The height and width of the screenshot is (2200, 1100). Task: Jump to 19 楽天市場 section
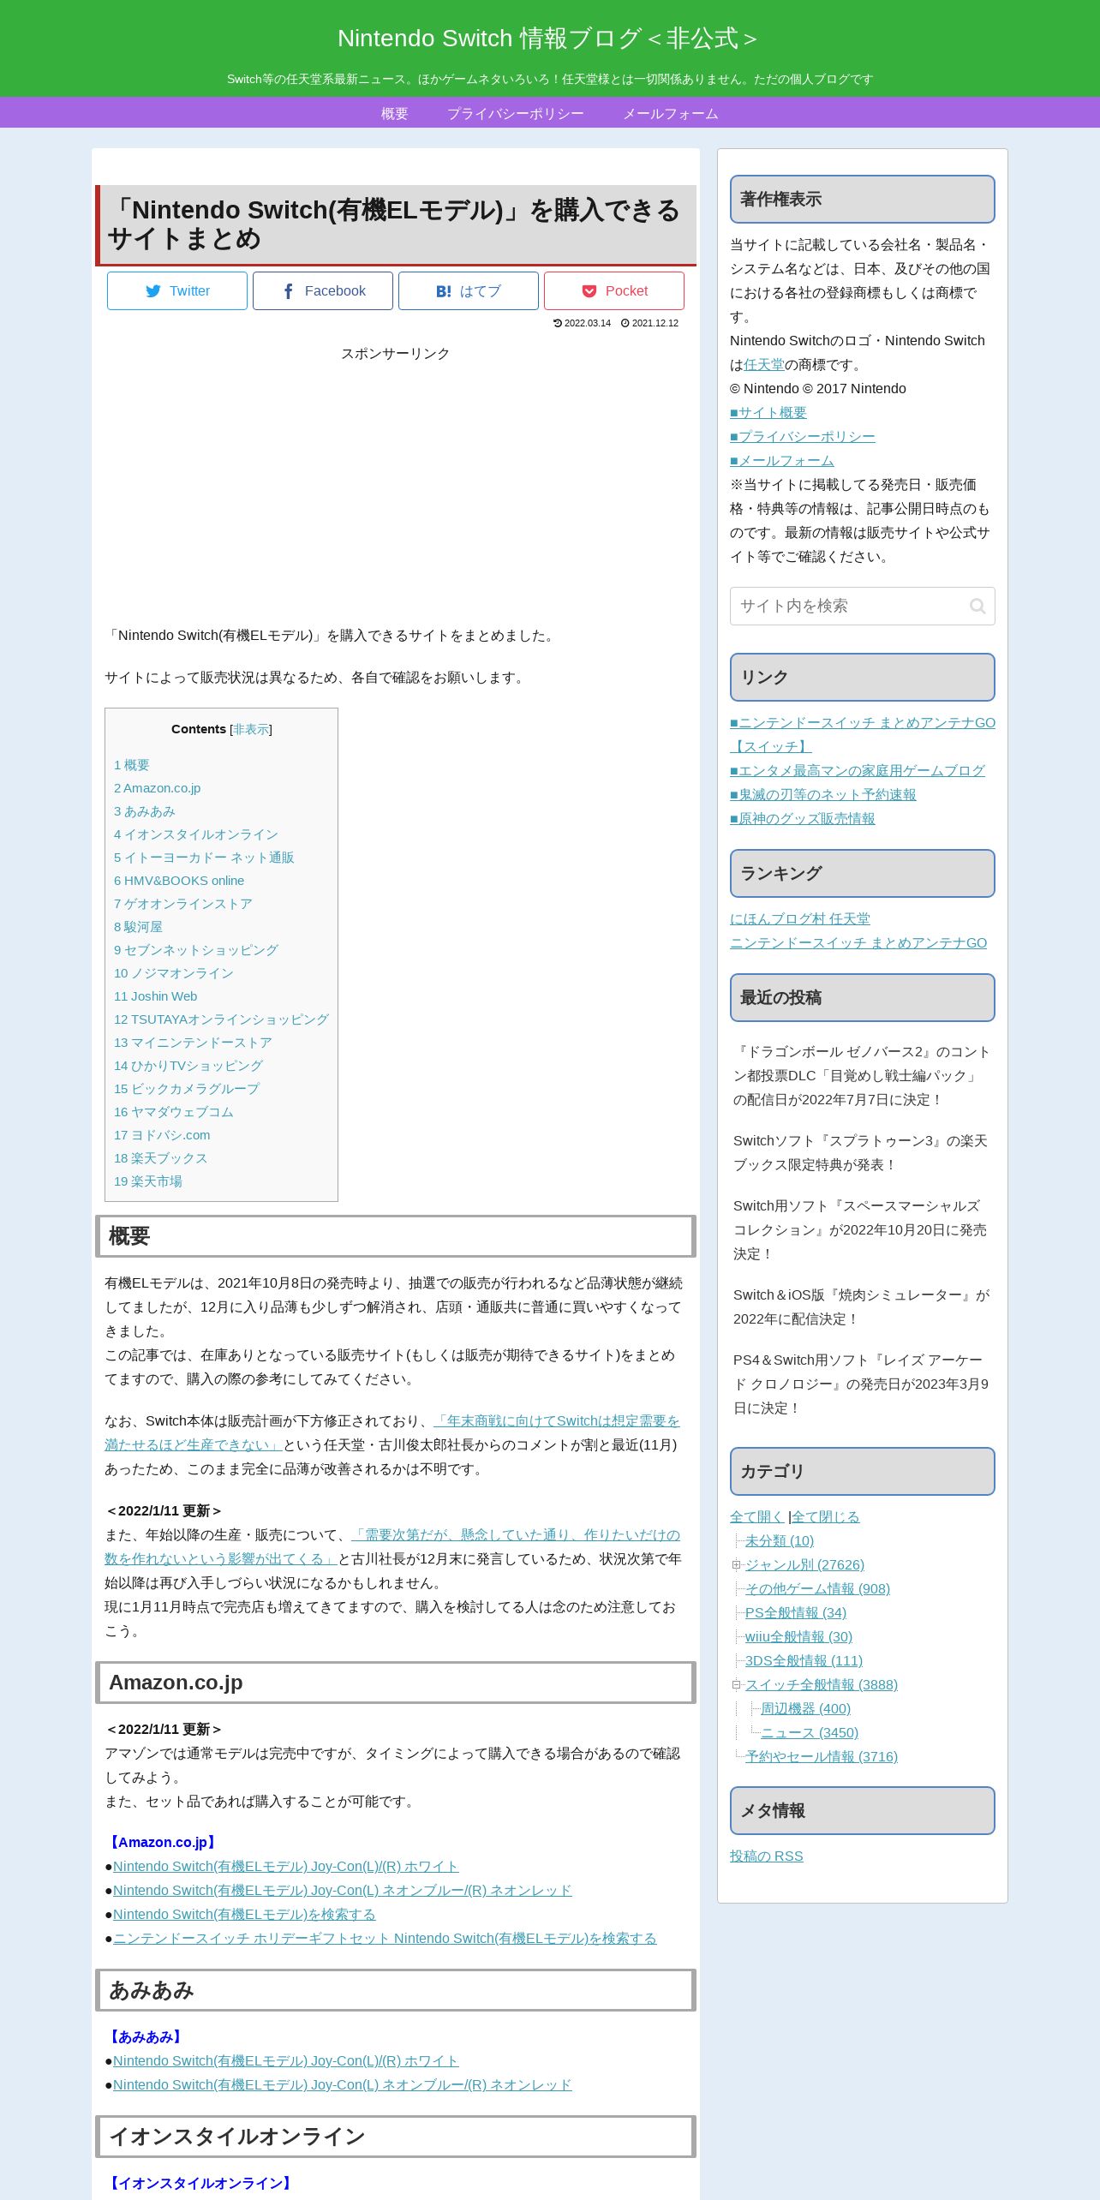coord(148,1181)
